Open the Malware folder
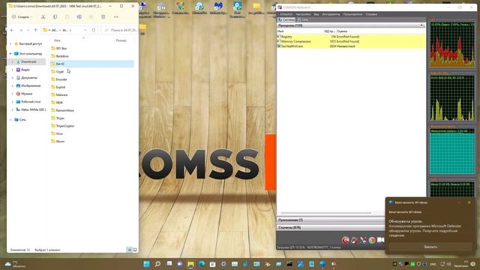 click(61, 95)
